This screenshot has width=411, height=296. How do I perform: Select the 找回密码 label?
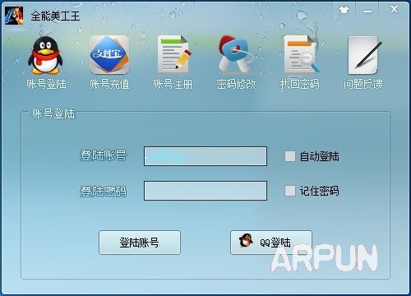300,84
